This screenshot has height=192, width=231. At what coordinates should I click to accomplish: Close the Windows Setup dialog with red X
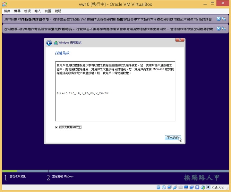[x=180, y=40]
